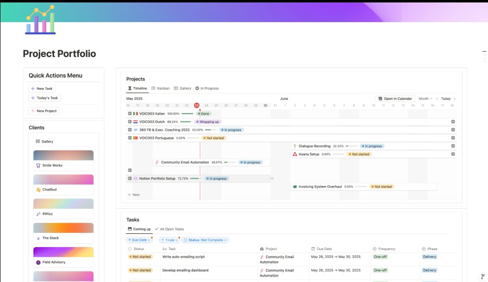The height and width of the screenshot is (282, 488).
Task: Click the Due Date column header icon
Action: (313, 249)
